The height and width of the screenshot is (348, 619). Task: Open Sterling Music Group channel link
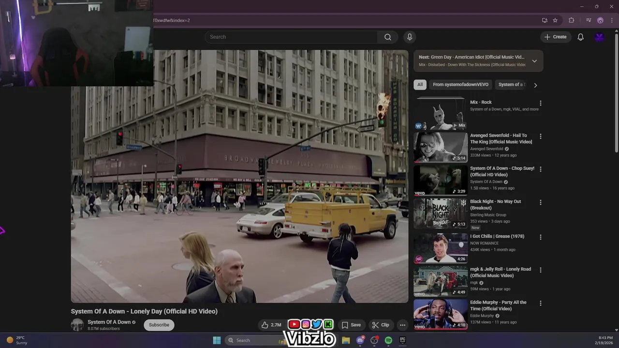(488, 215)
